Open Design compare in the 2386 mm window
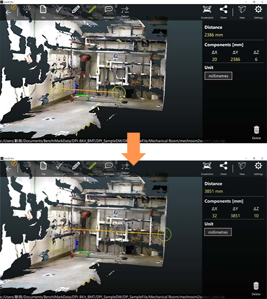The height and width of the screenshot is (299, 267). click(125, 12)
